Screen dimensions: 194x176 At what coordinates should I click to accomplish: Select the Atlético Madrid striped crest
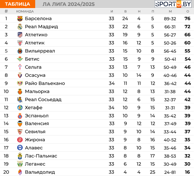click(x=20, y=35)
